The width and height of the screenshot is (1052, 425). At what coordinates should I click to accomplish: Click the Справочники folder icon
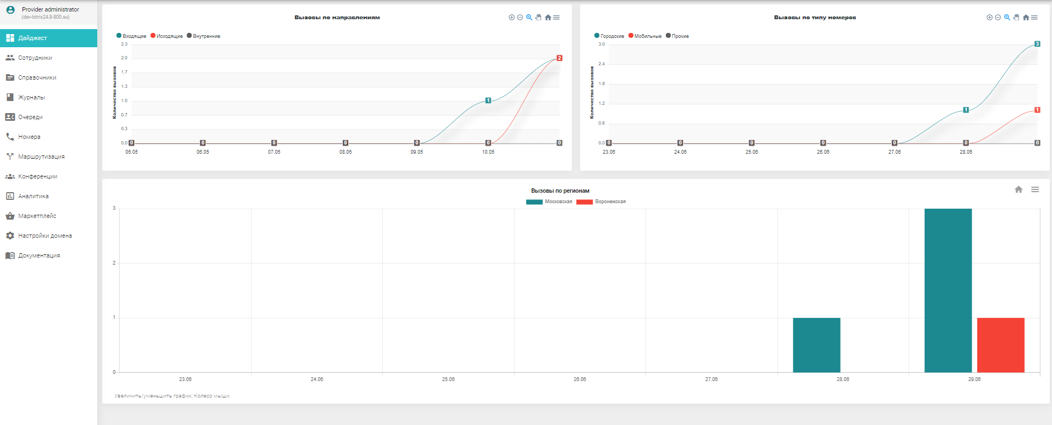click(x=10, y=77)
